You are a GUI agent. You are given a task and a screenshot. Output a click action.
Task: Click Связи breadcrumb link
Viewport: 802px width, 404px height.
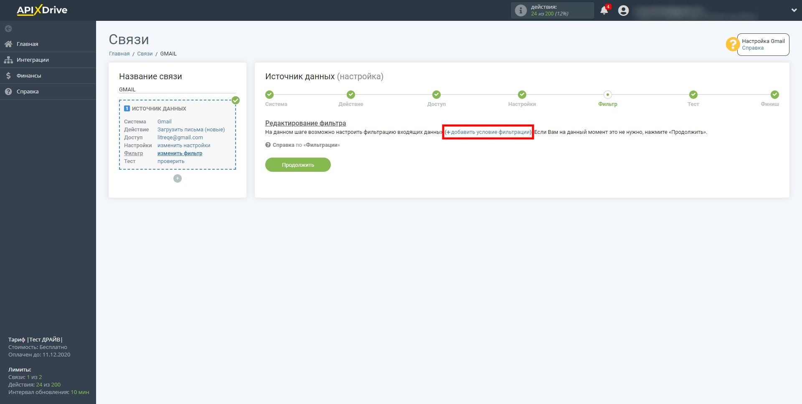pyautogui.click(x=145, y=54)
